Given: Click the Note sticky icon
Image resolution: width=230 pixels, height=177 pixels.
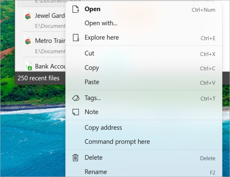Looking at the screenshot, I should (x=76, y=112).
